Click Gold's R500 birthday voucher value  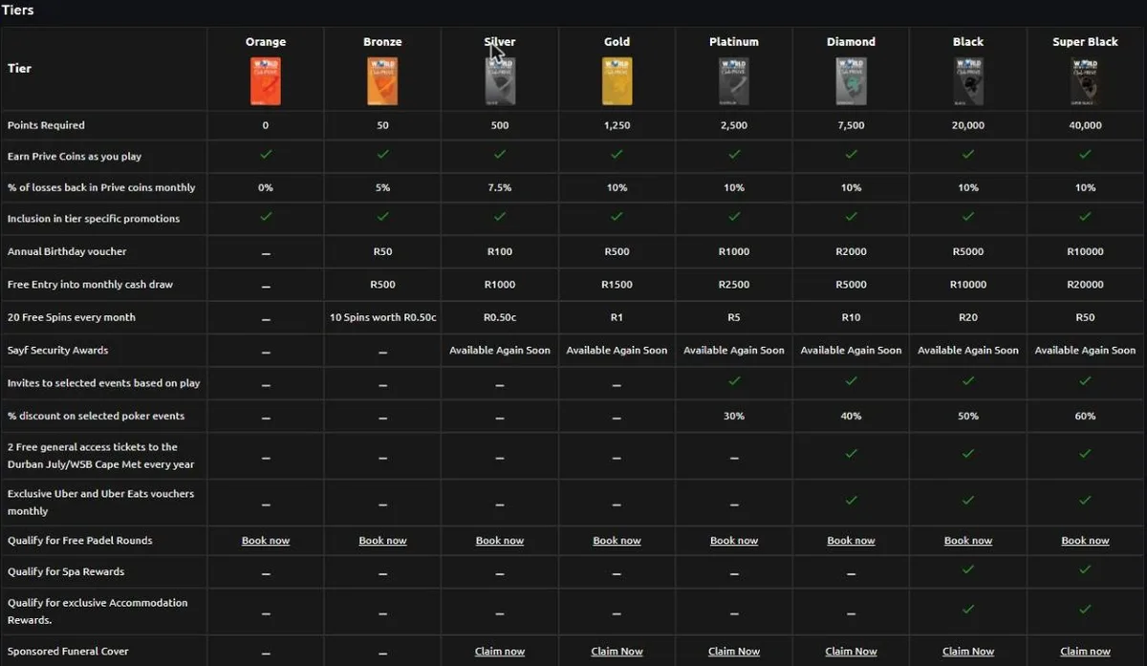(617, 252)
